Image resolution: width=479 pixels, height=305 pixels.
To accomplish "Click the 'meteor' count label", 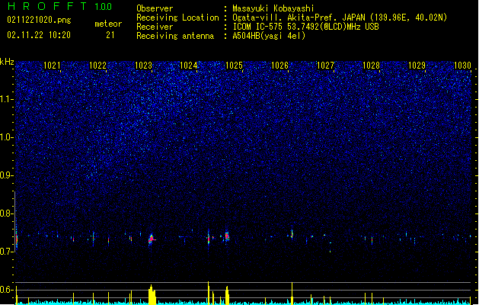I will point(108,24).
